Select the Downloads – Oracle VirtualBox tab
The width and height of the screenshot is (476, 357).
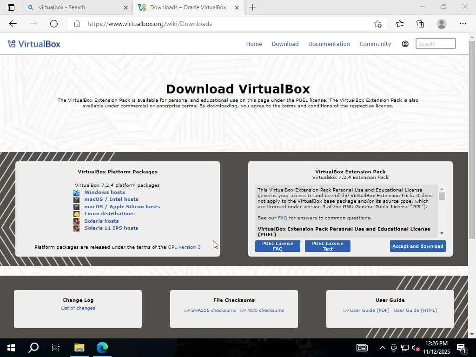click(x=188, y=7)
